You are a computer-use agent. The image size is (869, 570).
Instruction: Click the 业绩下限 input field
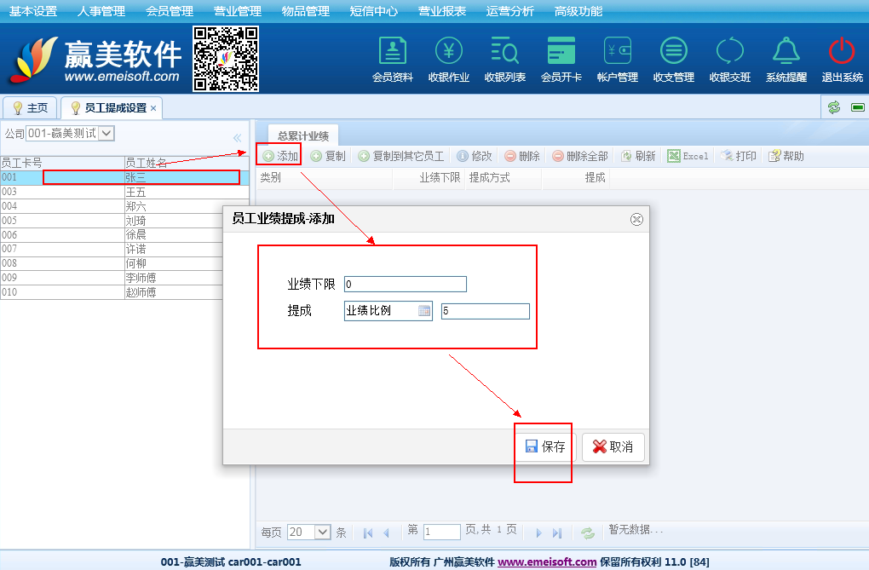click(x=405, y=285)
